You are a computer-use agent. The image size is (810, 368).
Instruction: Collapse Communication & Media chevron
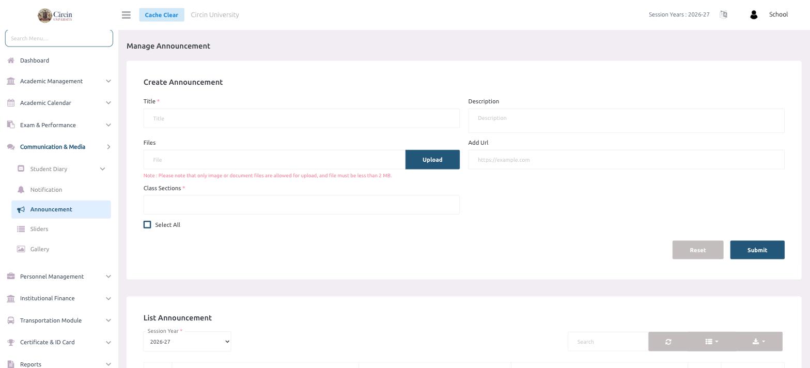pos(108,147)
